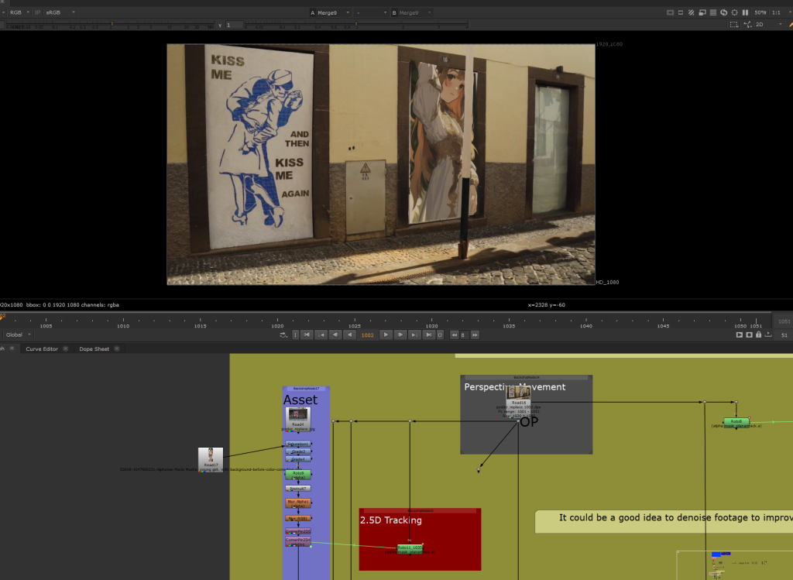The width and height of the screenshot is (793, 580).
Task: Click the second small frame icon beside clip-to-format
Action: point(681,12)
